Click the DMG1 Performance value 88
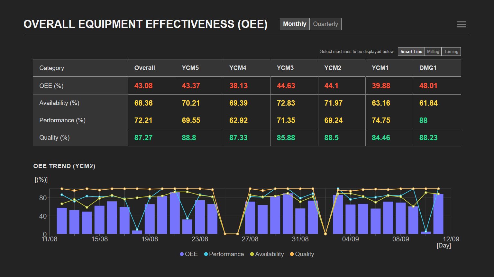494x277 pixels. pos(423,120)
